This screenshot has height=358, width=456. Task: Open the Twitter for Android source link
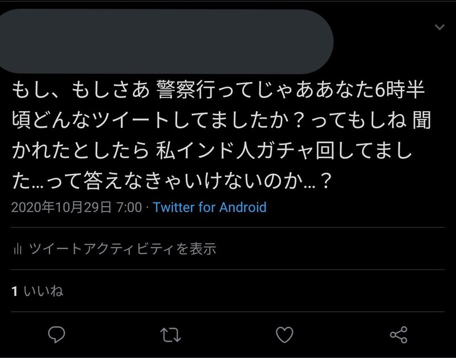210,208
